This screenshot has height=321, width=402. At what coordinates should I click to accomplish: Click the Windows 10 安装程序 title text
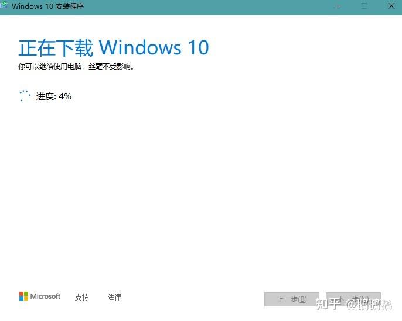(48, 6)
